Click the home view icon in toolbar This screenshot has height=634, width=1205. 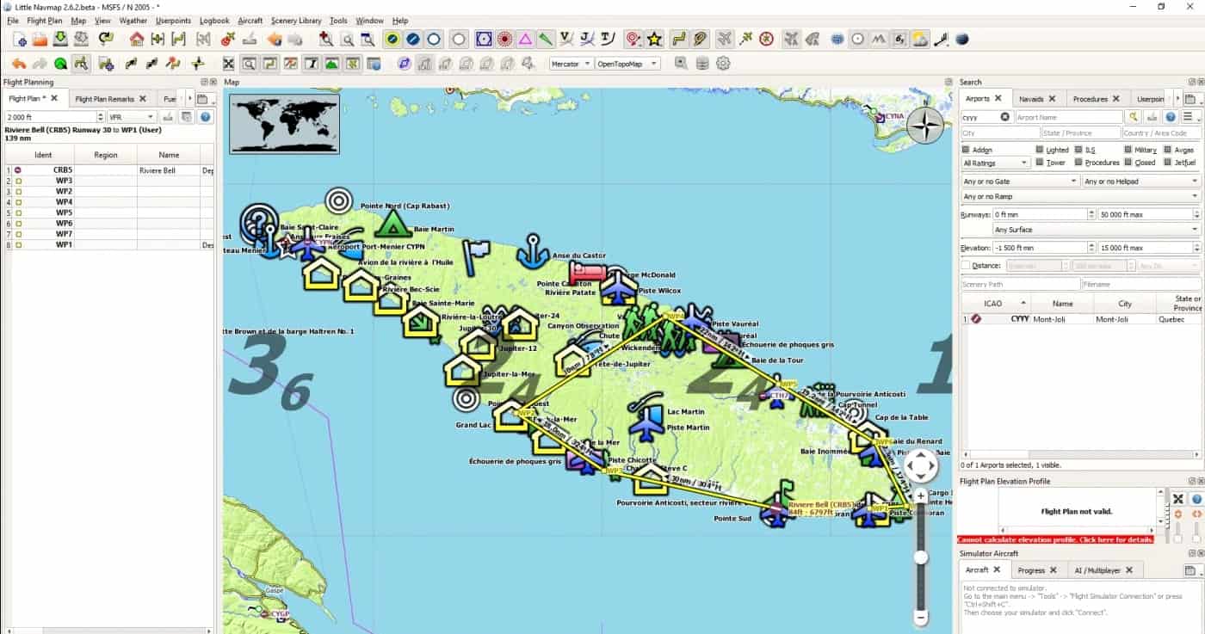point(137,39)
